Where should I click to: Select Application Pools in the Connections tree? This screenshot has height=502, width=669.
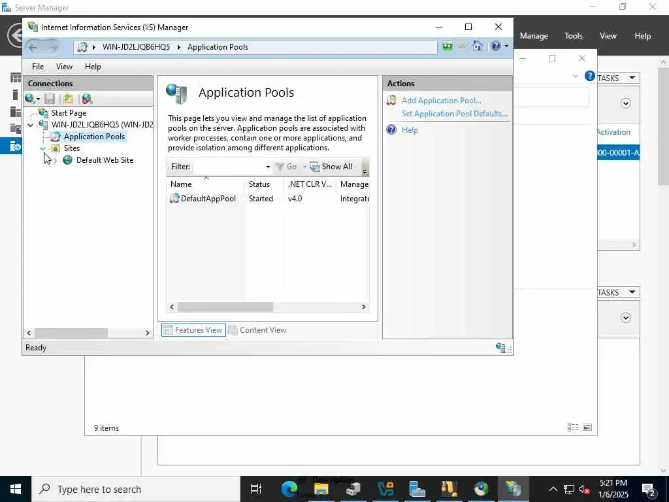coord(94,137)
